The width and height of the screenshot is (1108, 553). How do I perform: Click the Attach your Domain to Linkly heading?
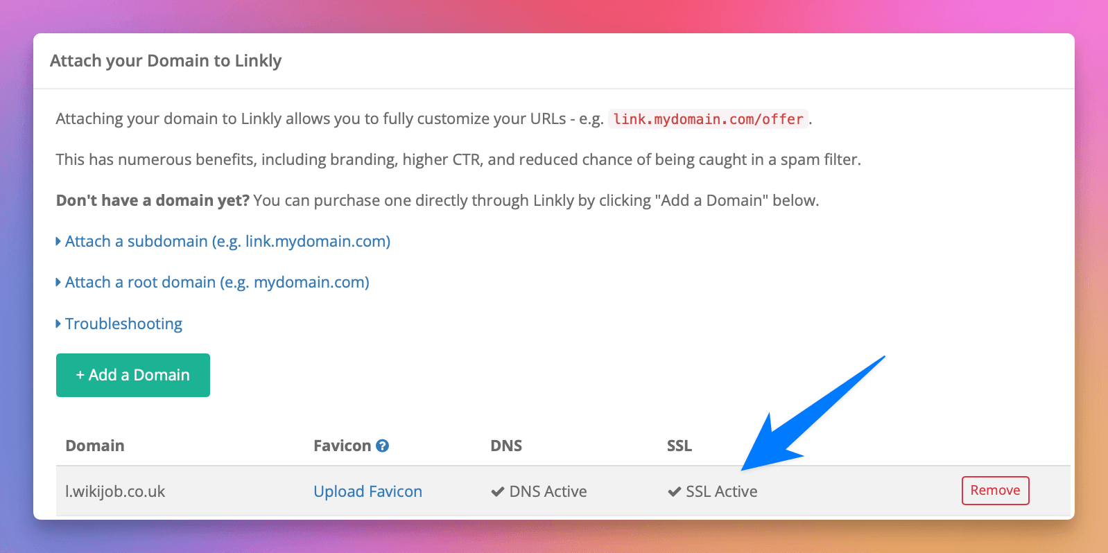(166, 61)
